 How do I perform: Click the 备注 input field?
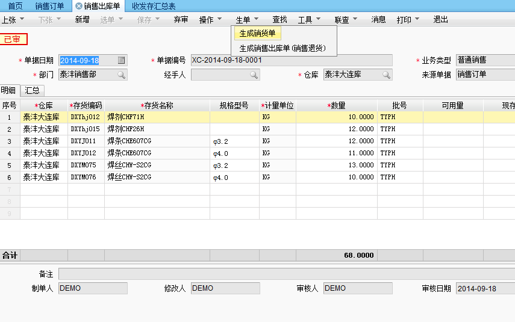[286, 274]
